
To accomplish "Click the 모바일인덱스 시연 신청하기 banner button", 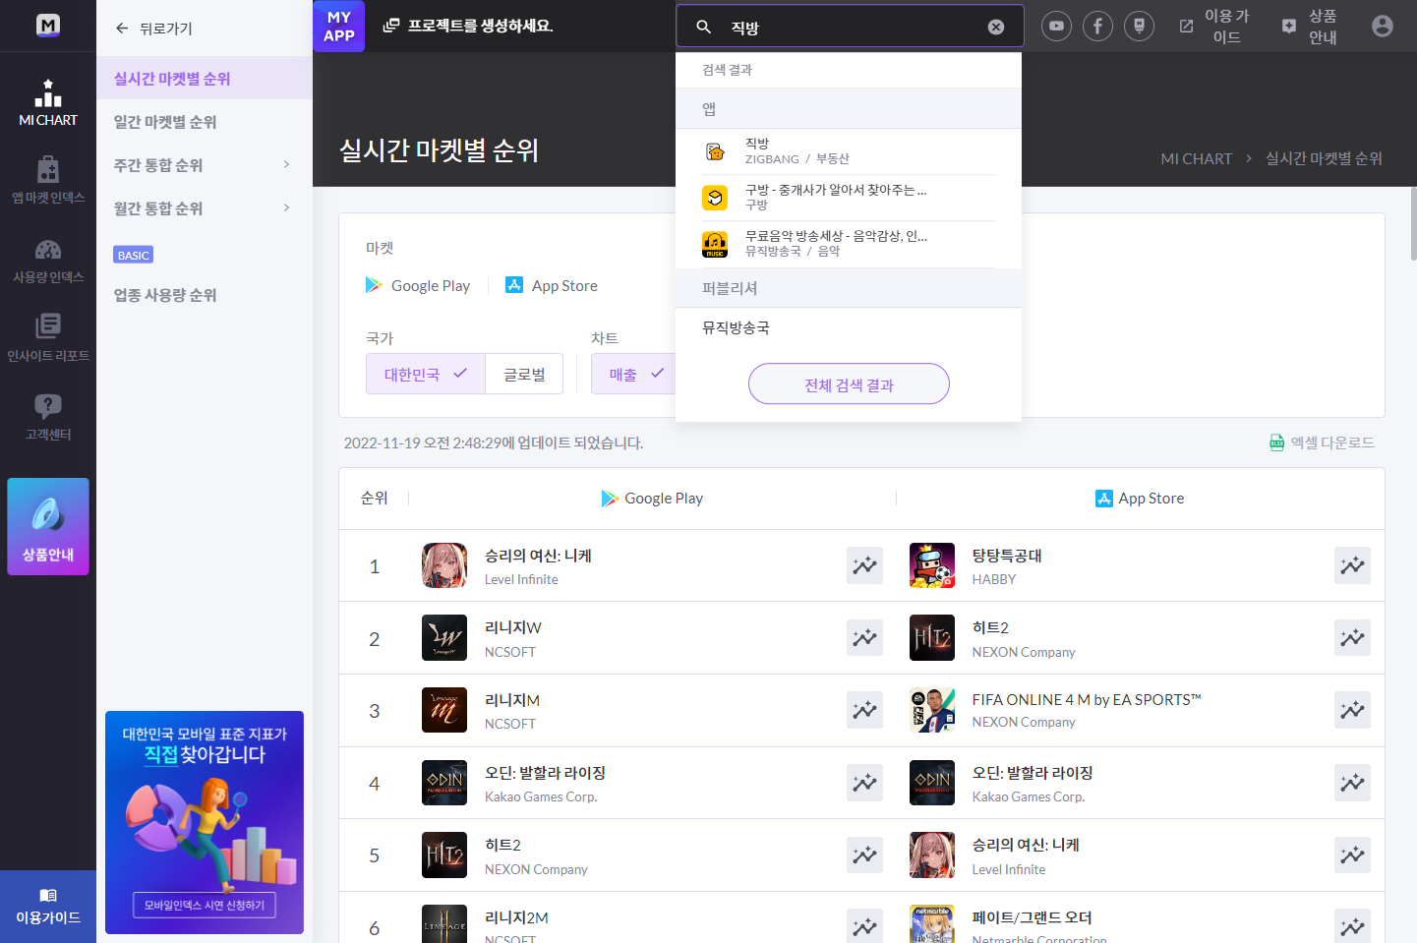I will coord(205,905).
